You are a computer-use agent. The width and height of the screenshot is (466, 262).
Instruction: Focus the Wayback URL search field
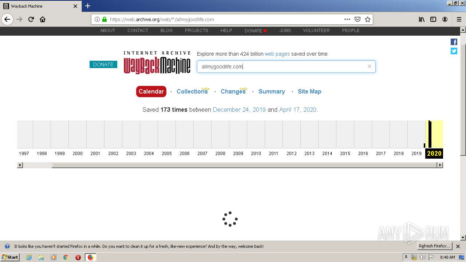[x=286, y=66]
